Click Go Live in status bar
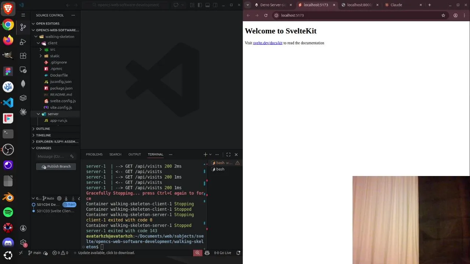The height and width of the screenshot is (264, 470). point(223,253)
